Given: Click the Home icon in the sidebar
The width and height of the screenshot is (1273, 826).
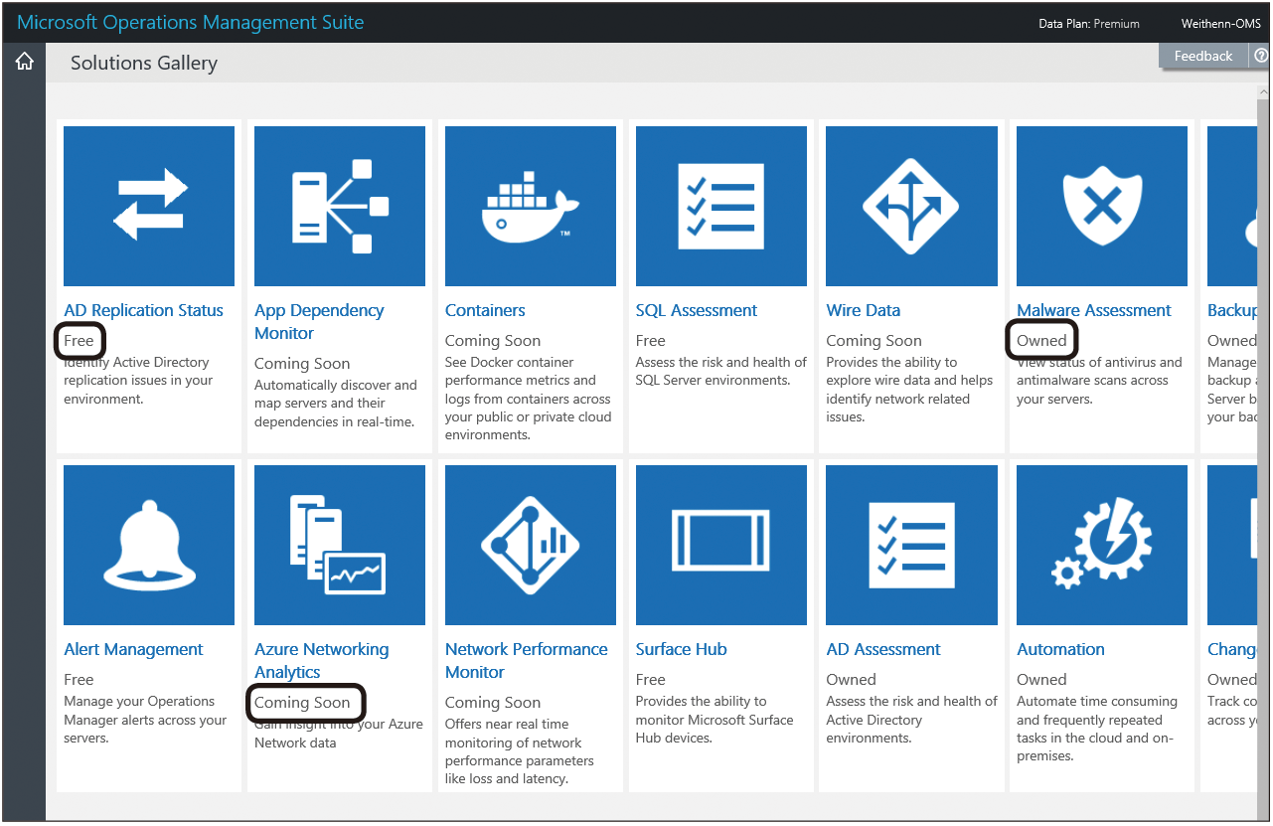Looking at the screenshot, I should 24,62.
